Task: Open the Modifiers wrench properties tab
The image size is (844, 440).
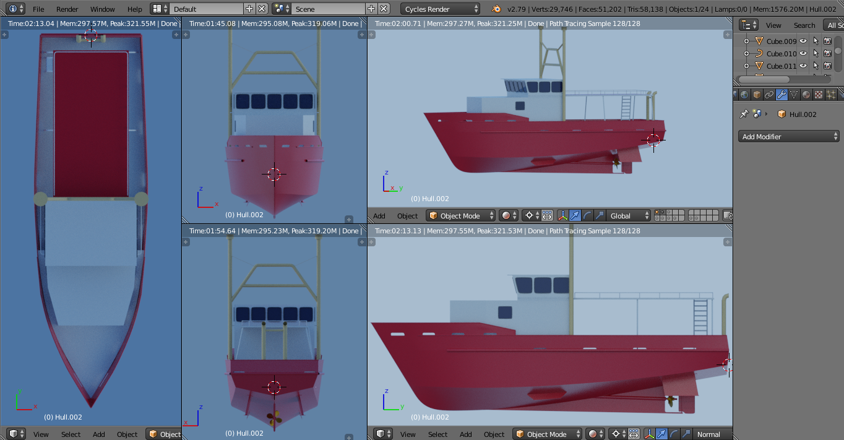Action: (x=782, y=95)
